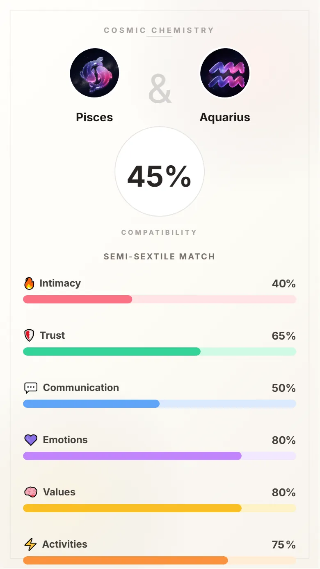Click the Trust progress bar

[160, 352]
